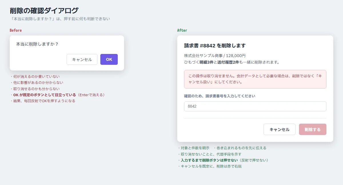Click the note 巻き込まれるものを先に伝える
The image size is (343, 185).
pyautogui.click(x=240, y=148)
